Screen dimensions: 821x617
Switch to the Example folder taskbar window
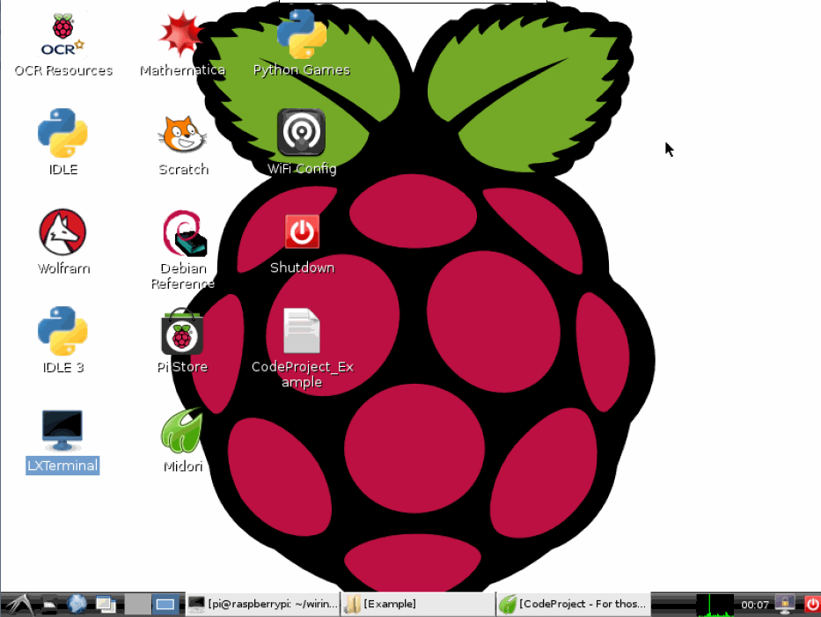(418, 605)
